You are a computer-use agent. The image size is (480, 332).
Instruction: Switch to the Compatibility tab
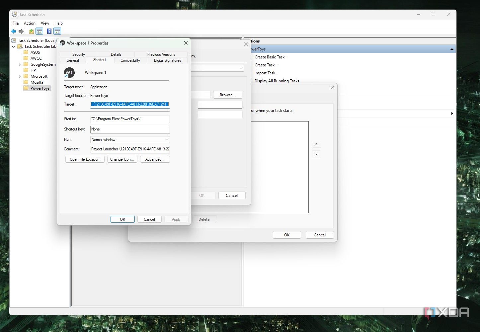[130, 60]
